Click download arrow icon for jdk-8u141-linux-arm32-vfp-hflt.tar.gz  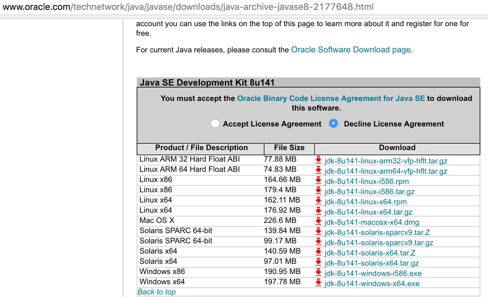point(318,160)
